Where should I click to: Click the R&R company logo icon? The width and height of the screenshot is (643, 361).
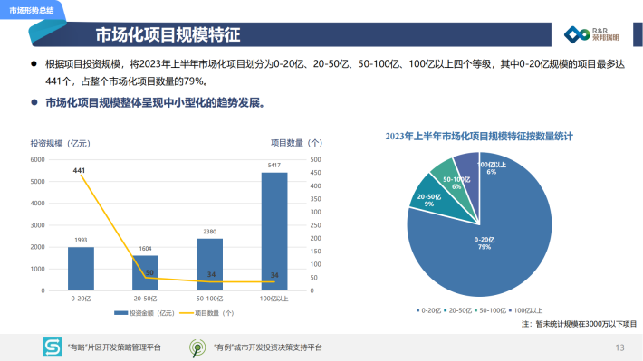(577, 34)
